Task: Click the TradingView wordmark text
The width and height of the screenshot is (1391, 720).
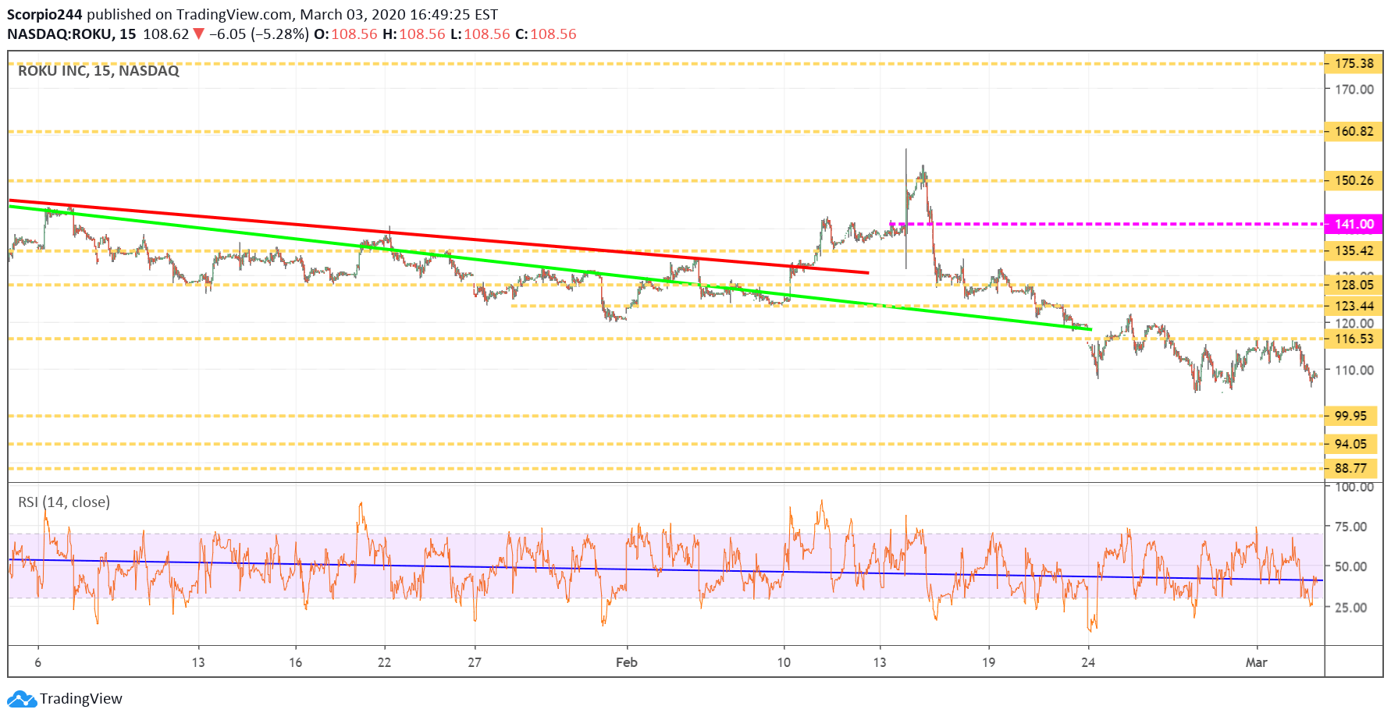Action: point(81,699)
